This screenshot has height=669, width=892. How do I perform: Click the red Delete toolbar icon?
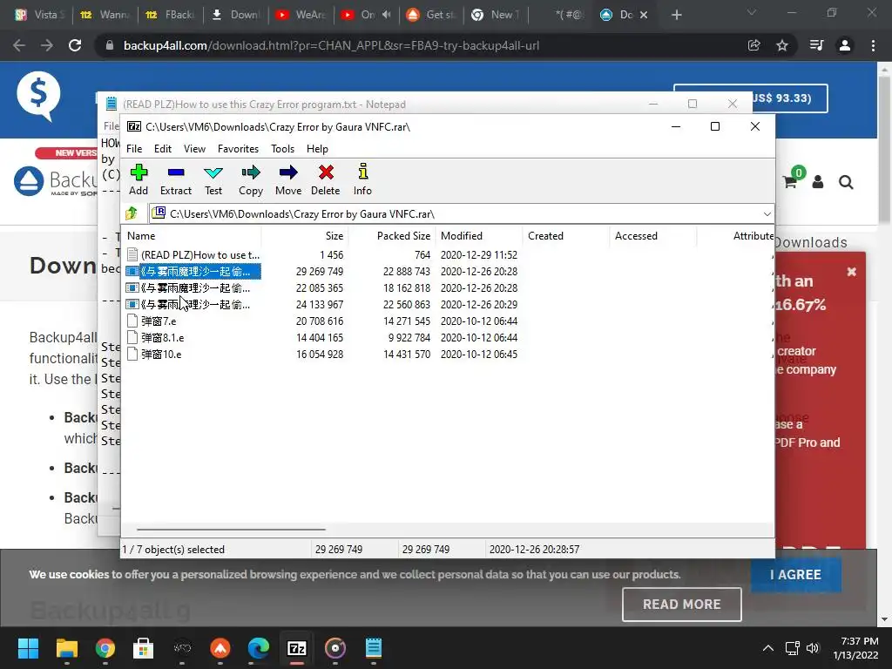click(x=326, y=179)
